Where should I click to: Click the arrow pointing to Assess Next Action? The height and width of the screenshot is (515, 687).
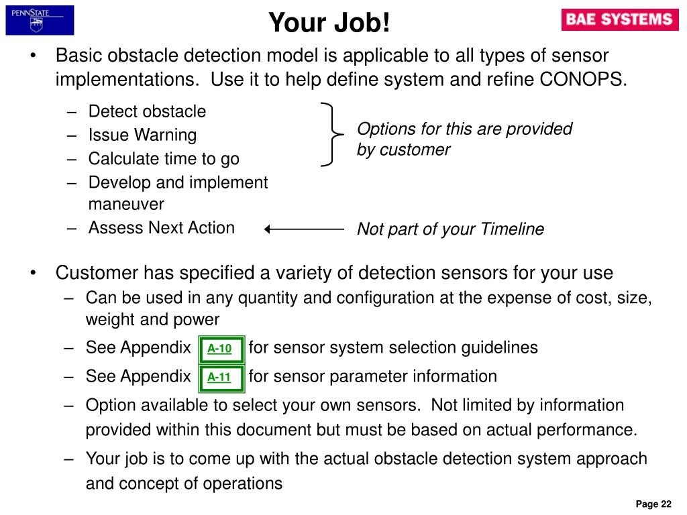click(x=304, y=229)
